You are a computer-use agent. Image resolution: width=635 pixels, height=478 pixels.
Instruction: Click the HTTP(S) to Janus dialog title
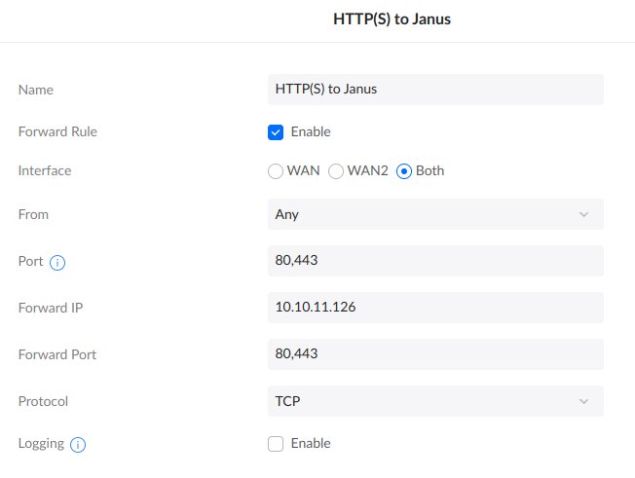(392, 18)
